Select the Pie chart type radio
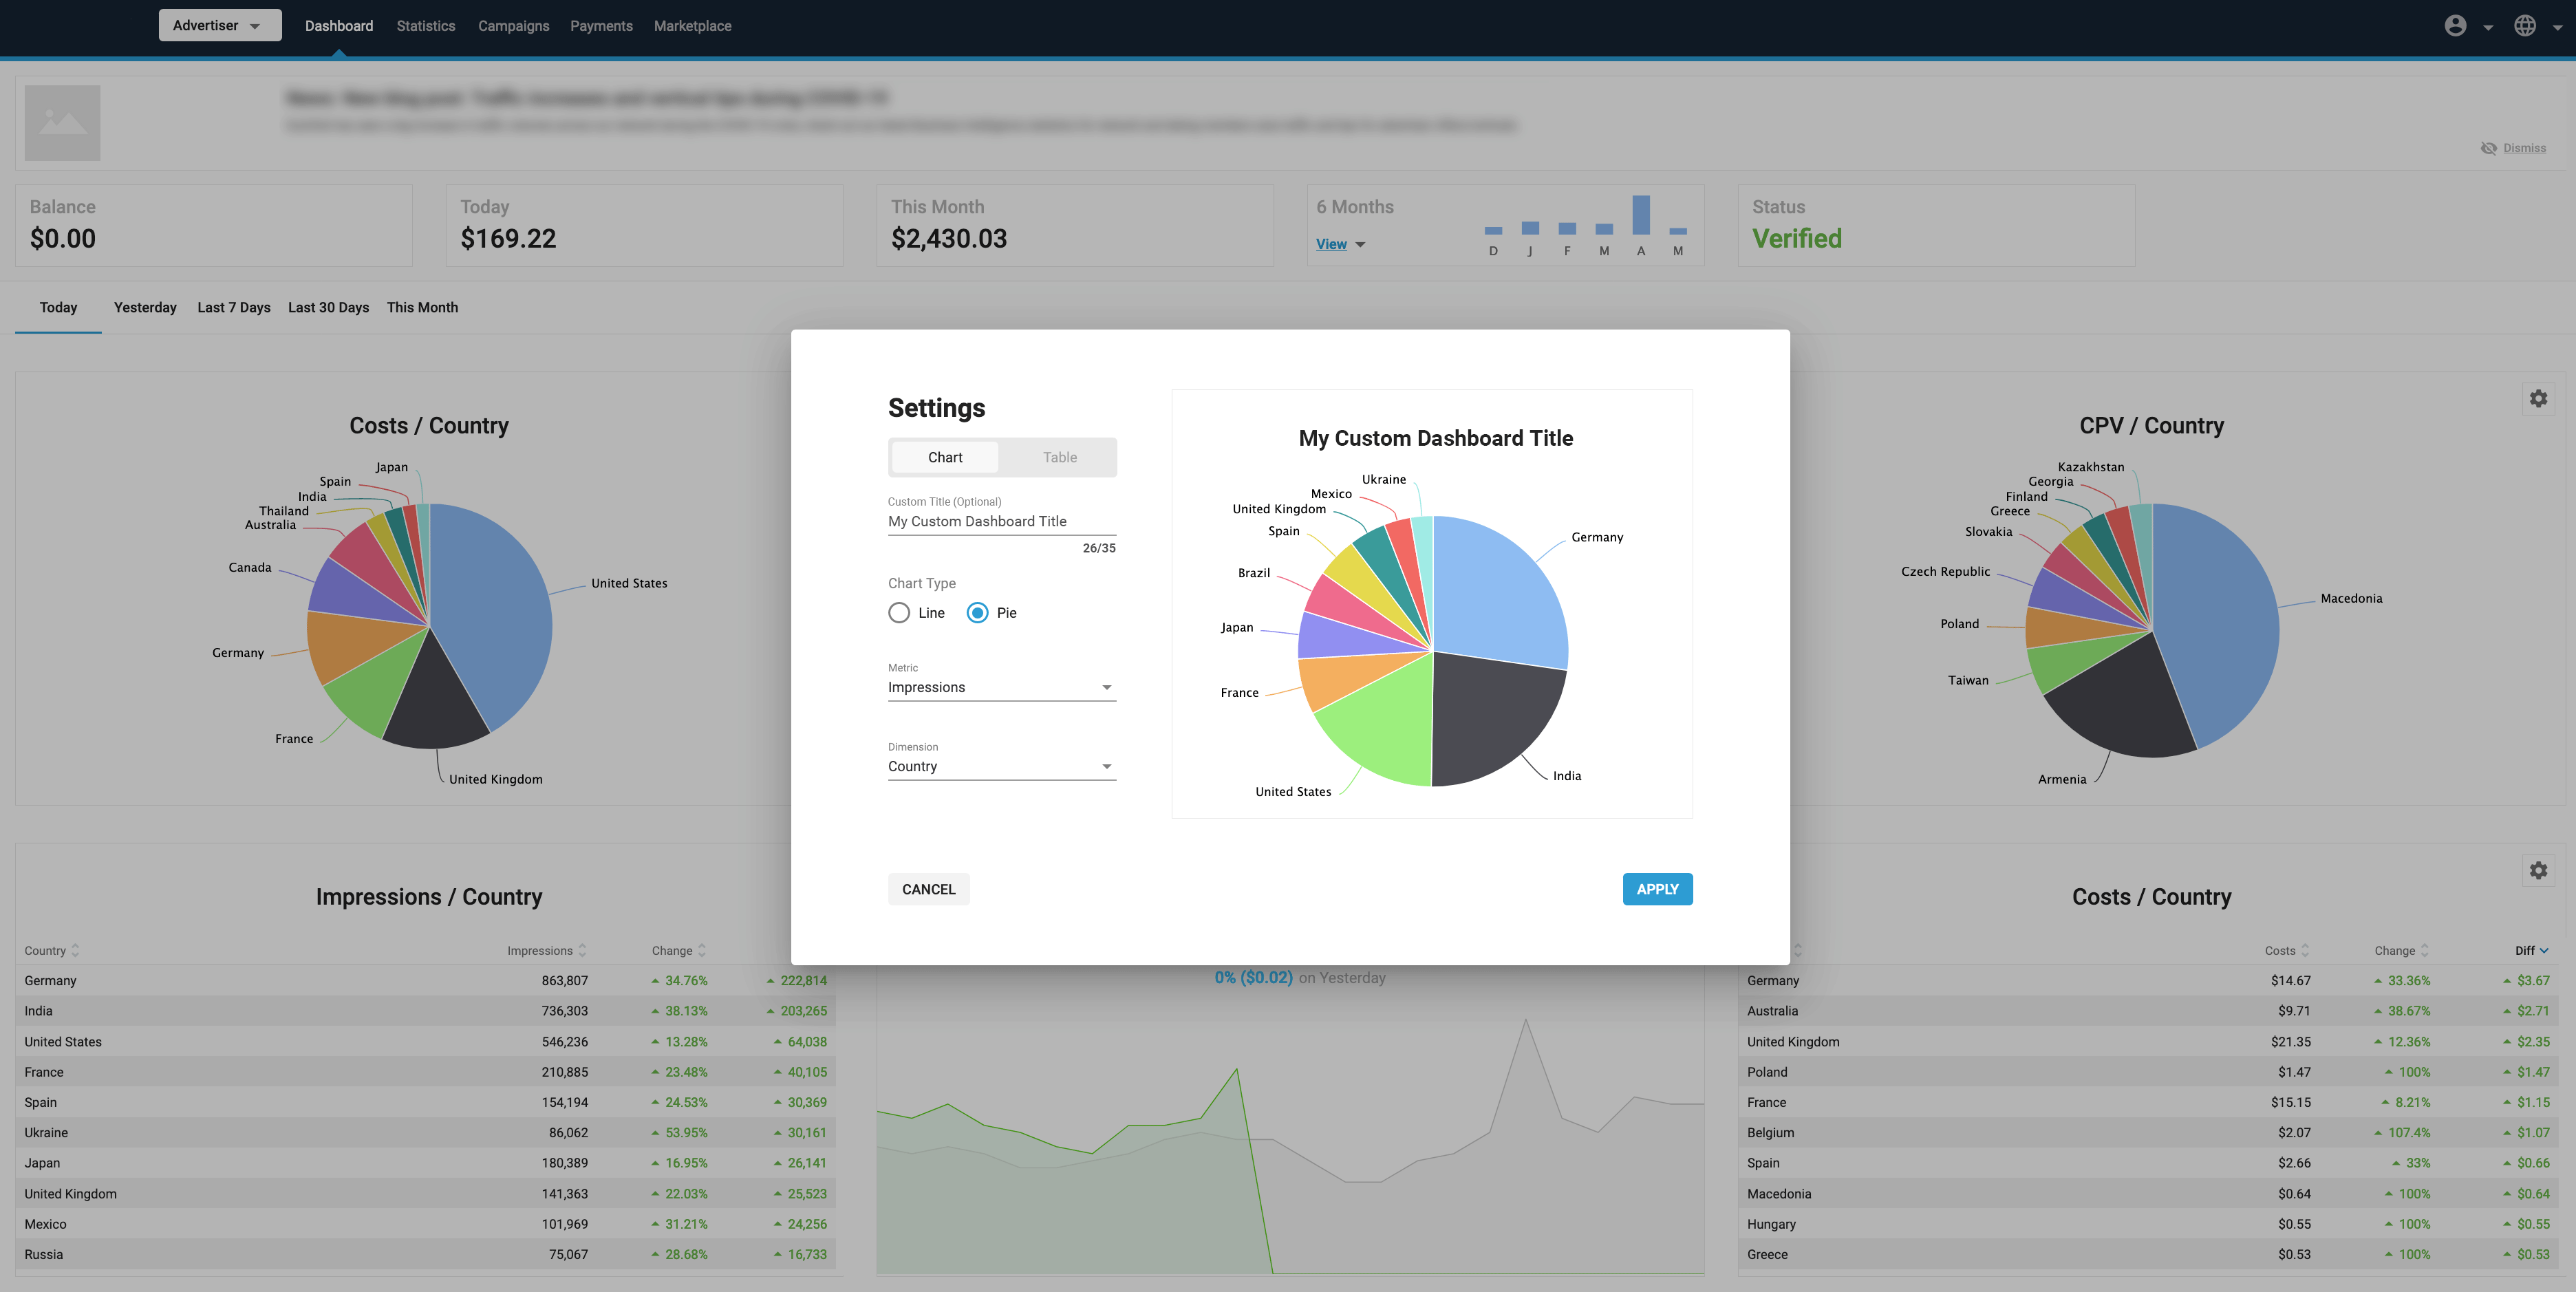This screenshot has width=2576, height=1292. click(x=977, y=613)
